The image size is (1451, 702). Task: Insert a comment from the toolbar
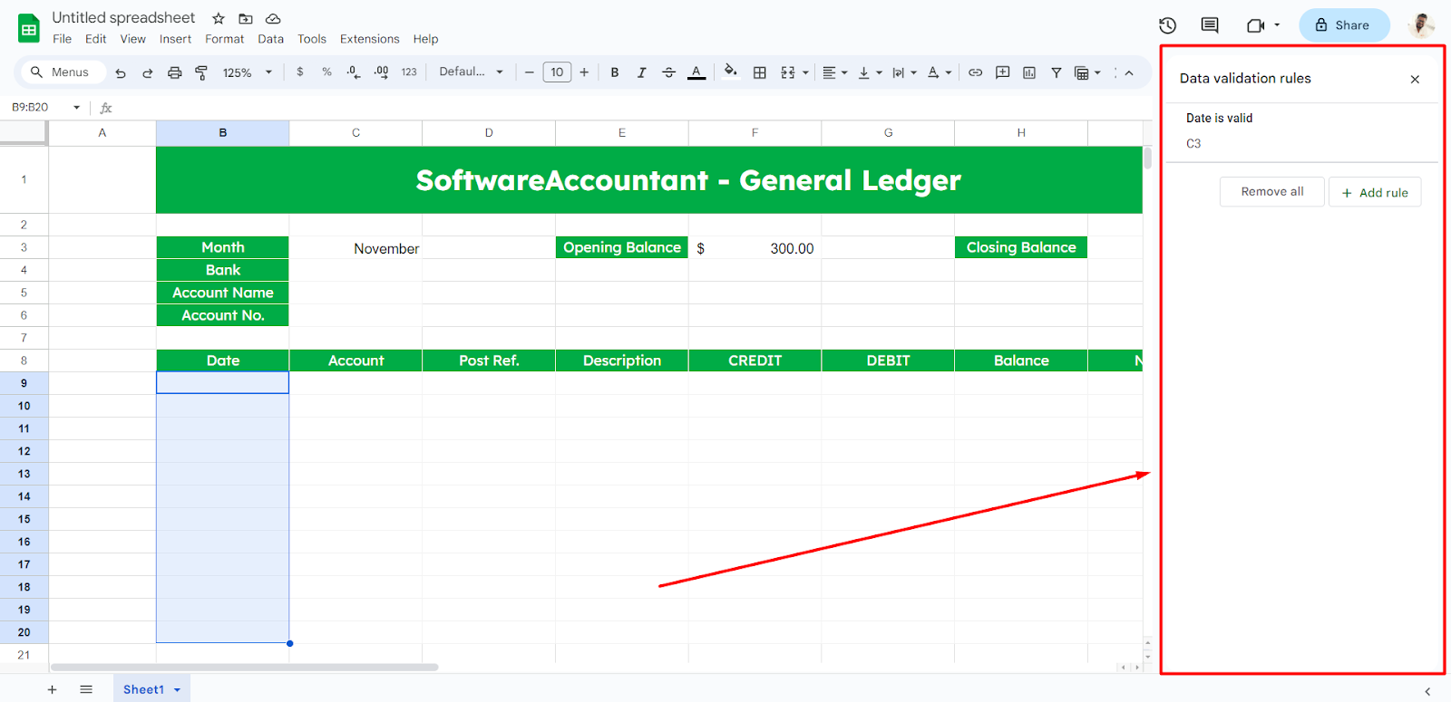1003,72
